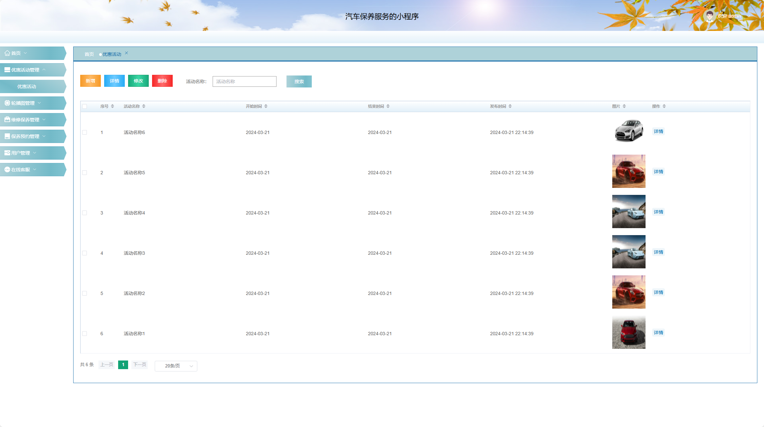Click the home icon in sidebar
Viewport: 764px width, 427px height.
click(7, 53)
